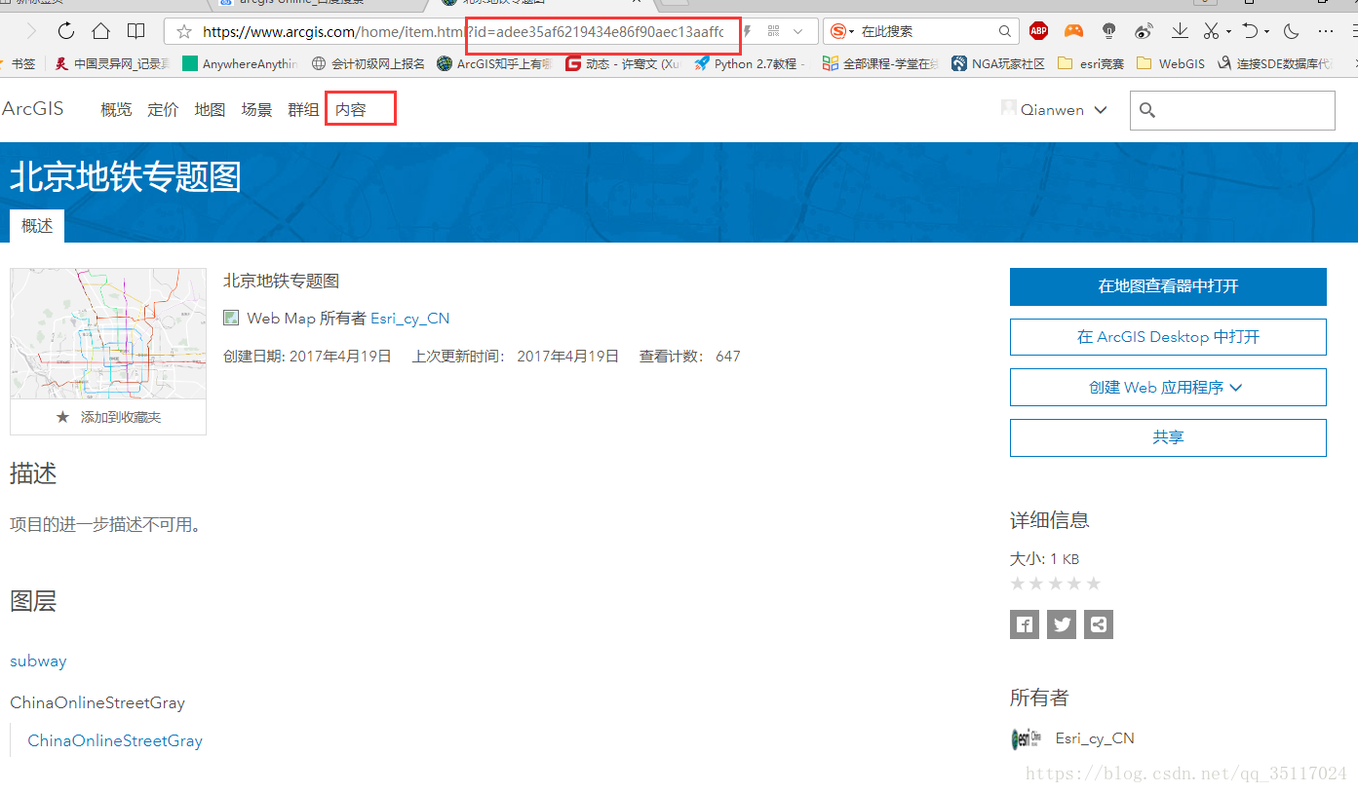1358x793 pixels.
Task: Open Esri_cy_CN under 所有者 section
Action: (1095, 738)
